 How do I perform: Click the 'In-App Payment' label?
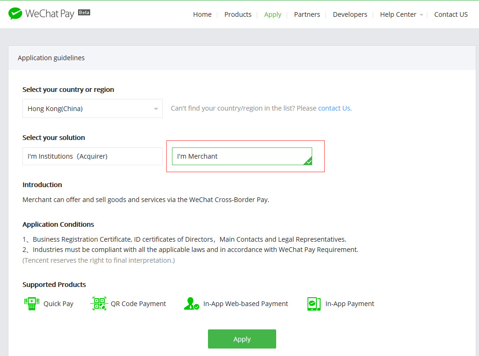[x=350, y=304]
